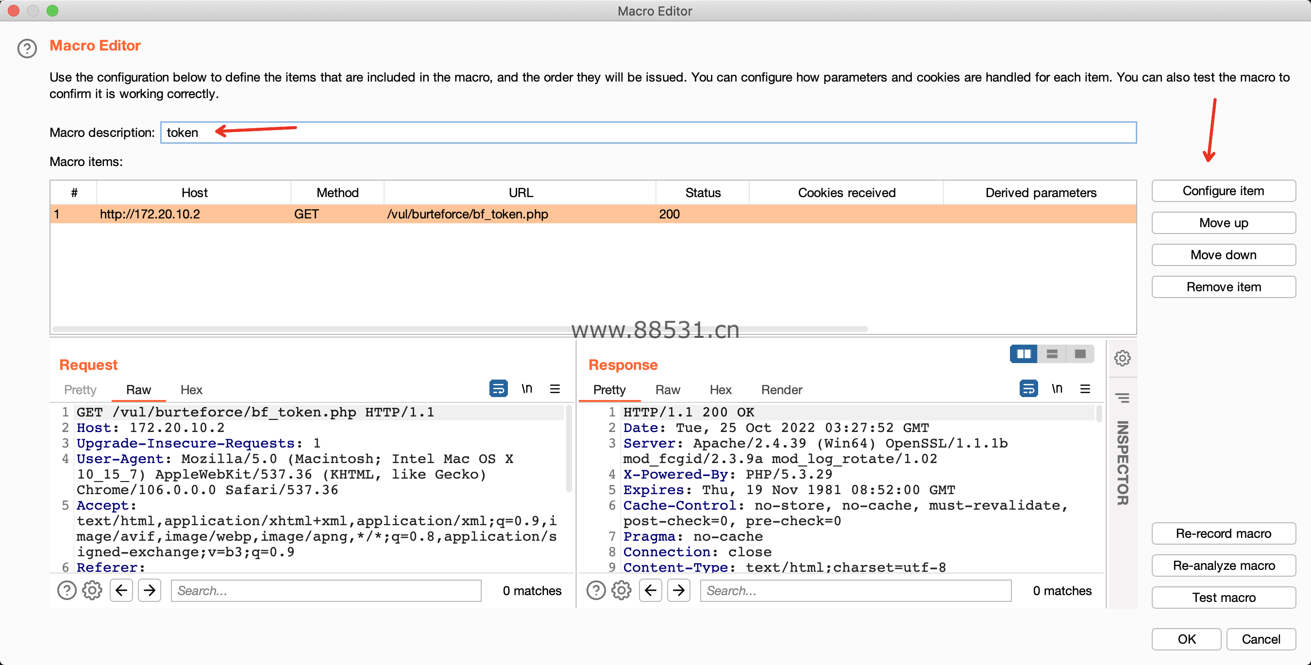Open the vertical INSPECTOR sidebar
This screenshot has height=665, width=1311.
point(1122,463)
